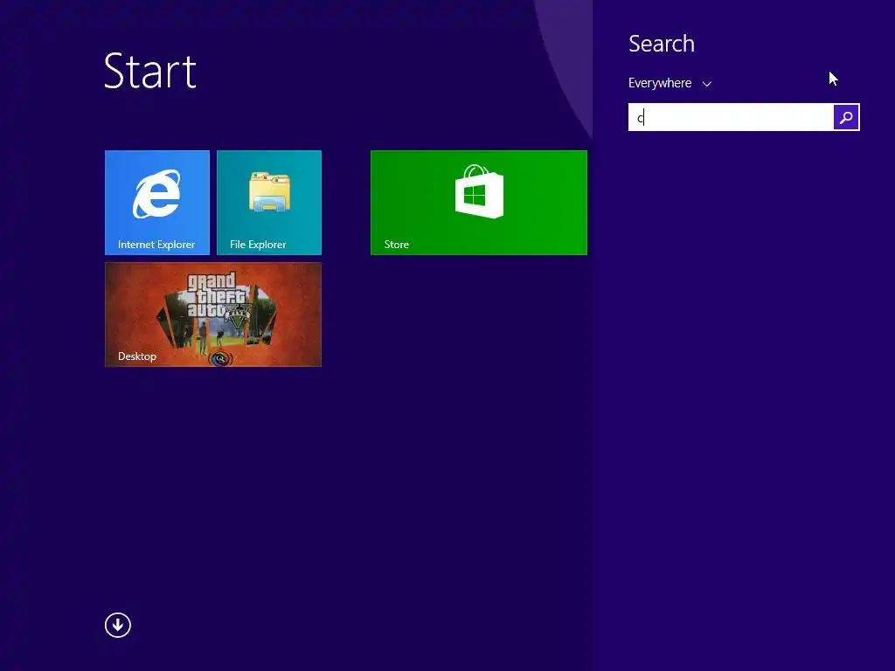The width and height of the screenshot is (895, 671).
Task: Expand the Everywhere search scope dropdown
Action: tap(670, 83)
